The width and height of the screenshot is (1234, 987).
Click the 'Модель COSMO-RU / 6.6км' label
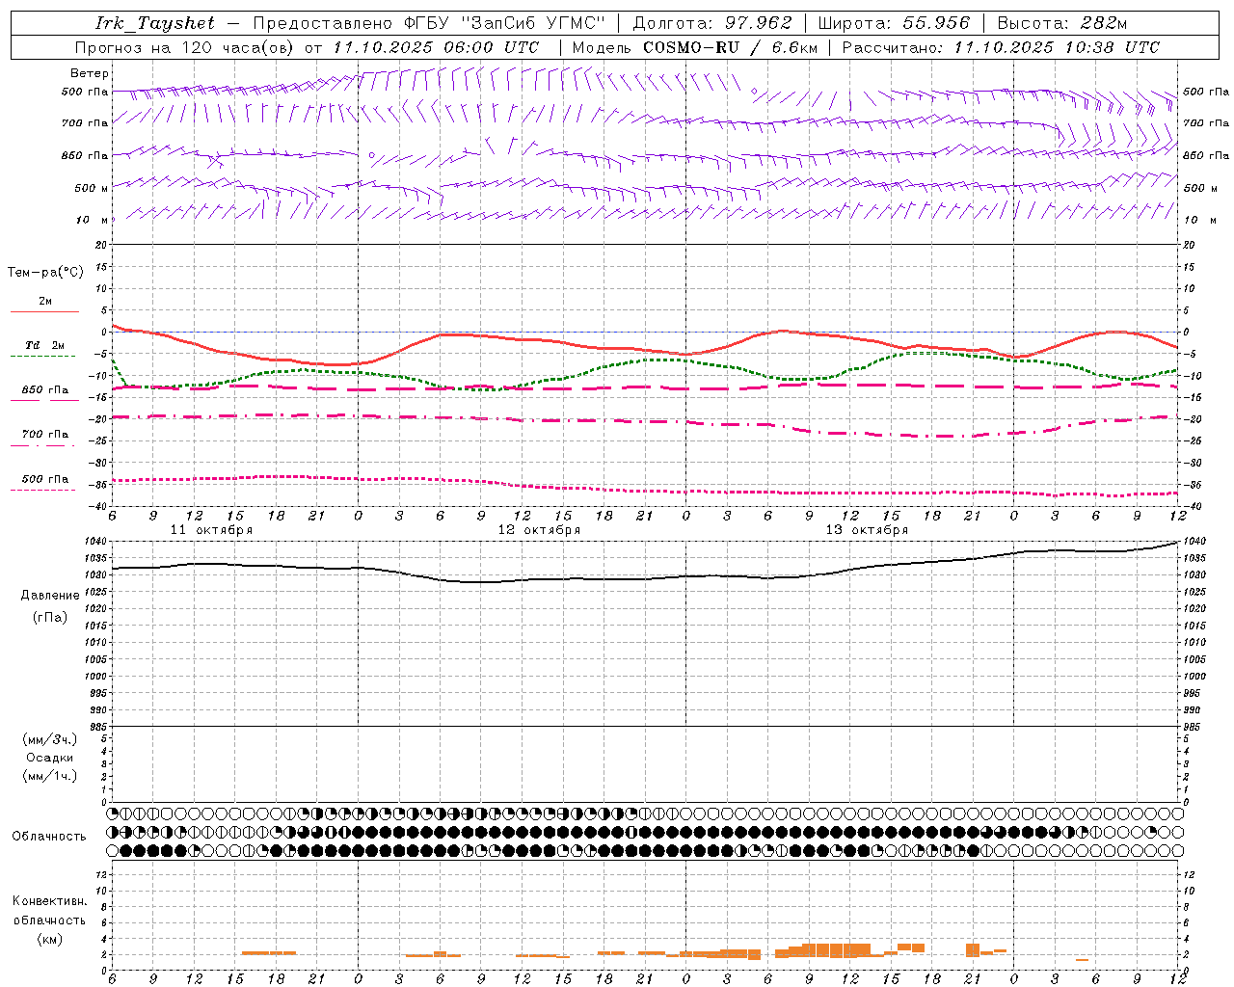(x=695, y=47)
